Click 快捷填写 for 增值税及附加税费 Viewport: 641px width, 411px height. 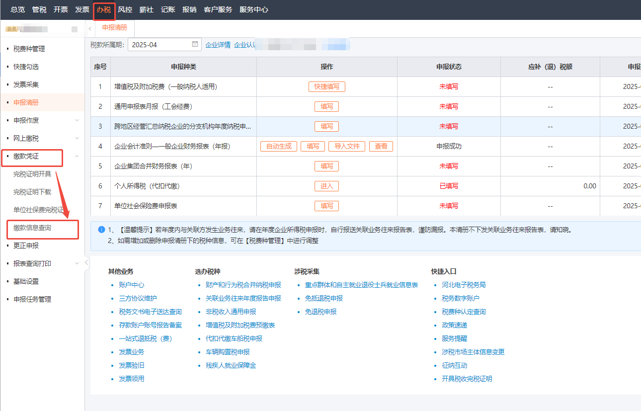326,86
